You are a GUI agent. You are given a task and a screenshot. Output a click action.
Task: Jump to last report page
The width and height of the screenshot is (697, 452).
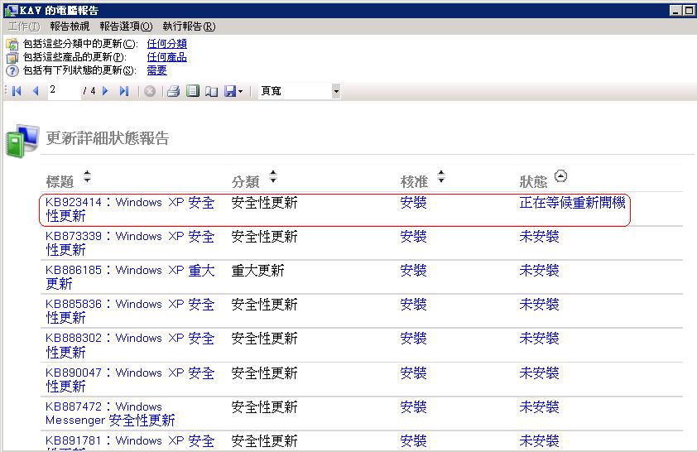click(x=124, y=92)
